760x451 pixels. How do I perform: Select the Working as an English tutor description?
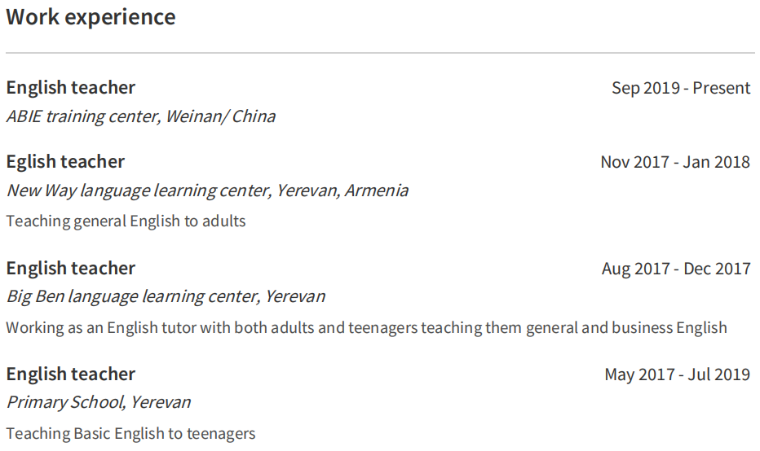[x=366, y=328]
